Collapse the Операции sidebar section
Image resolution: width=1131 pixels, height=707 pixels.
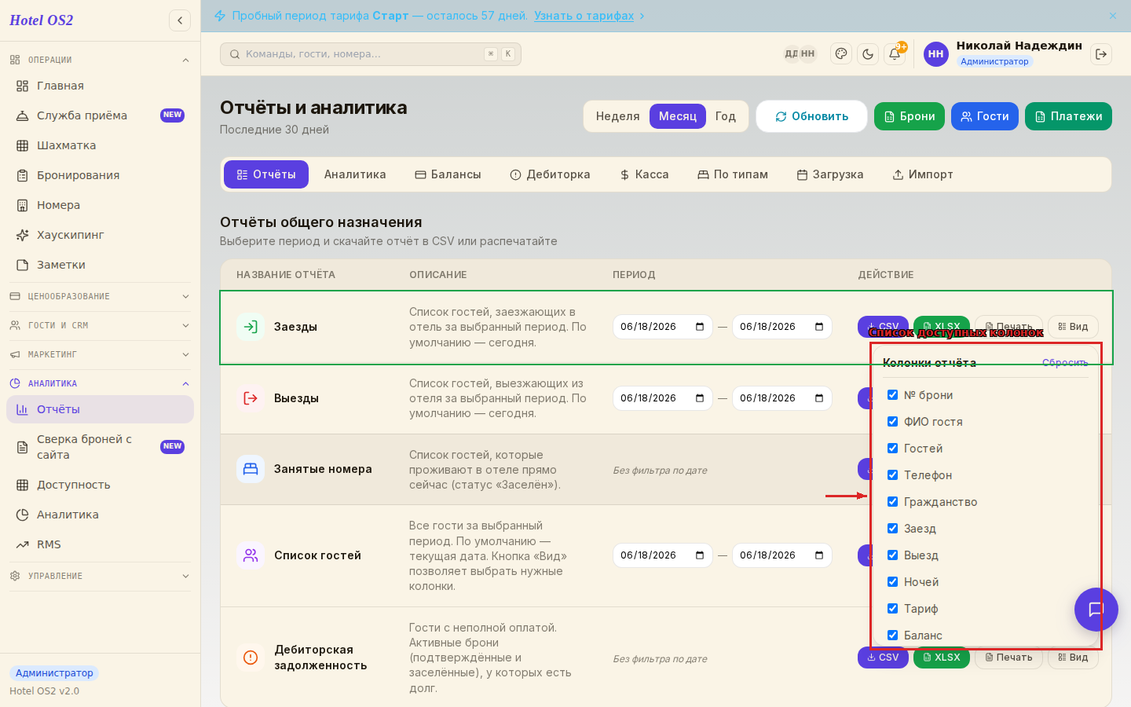(100, 60)
